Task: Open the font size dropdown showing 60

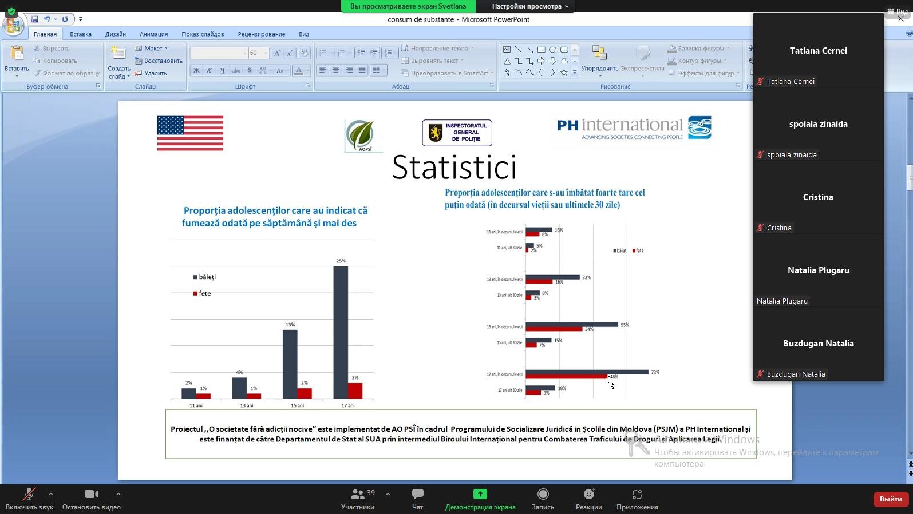Action: click(x=266, y=53)
